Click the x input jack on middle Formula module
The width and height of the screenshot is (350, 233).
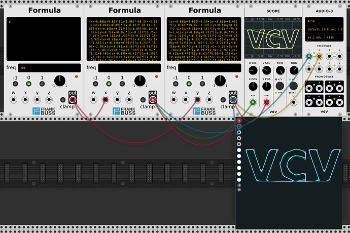[106, 100]
